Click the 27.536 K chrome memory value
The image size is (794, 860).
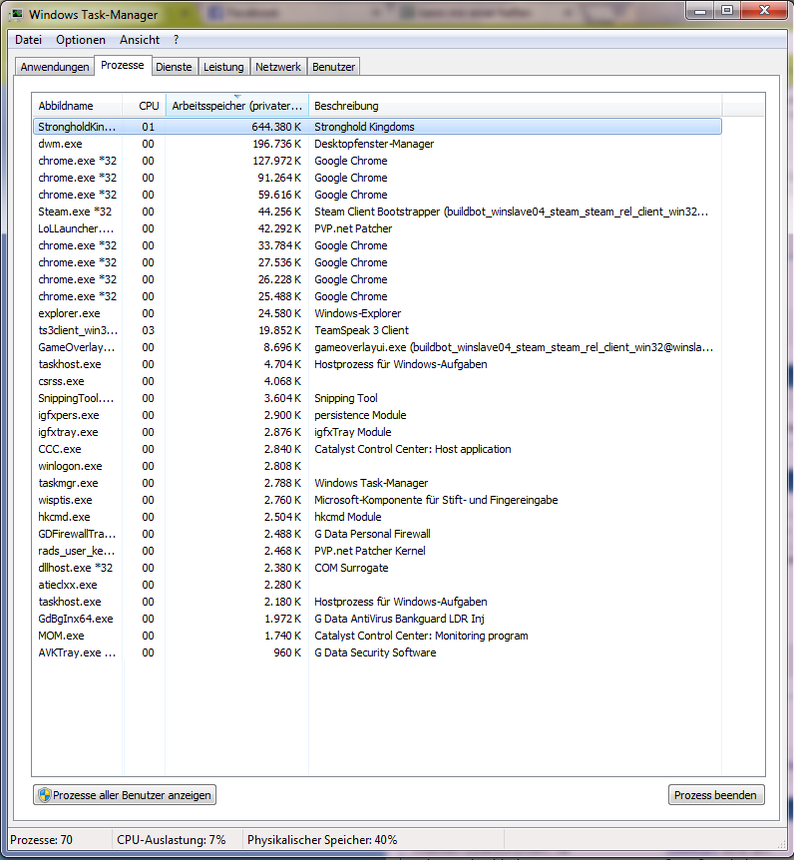tap(279, 262)
